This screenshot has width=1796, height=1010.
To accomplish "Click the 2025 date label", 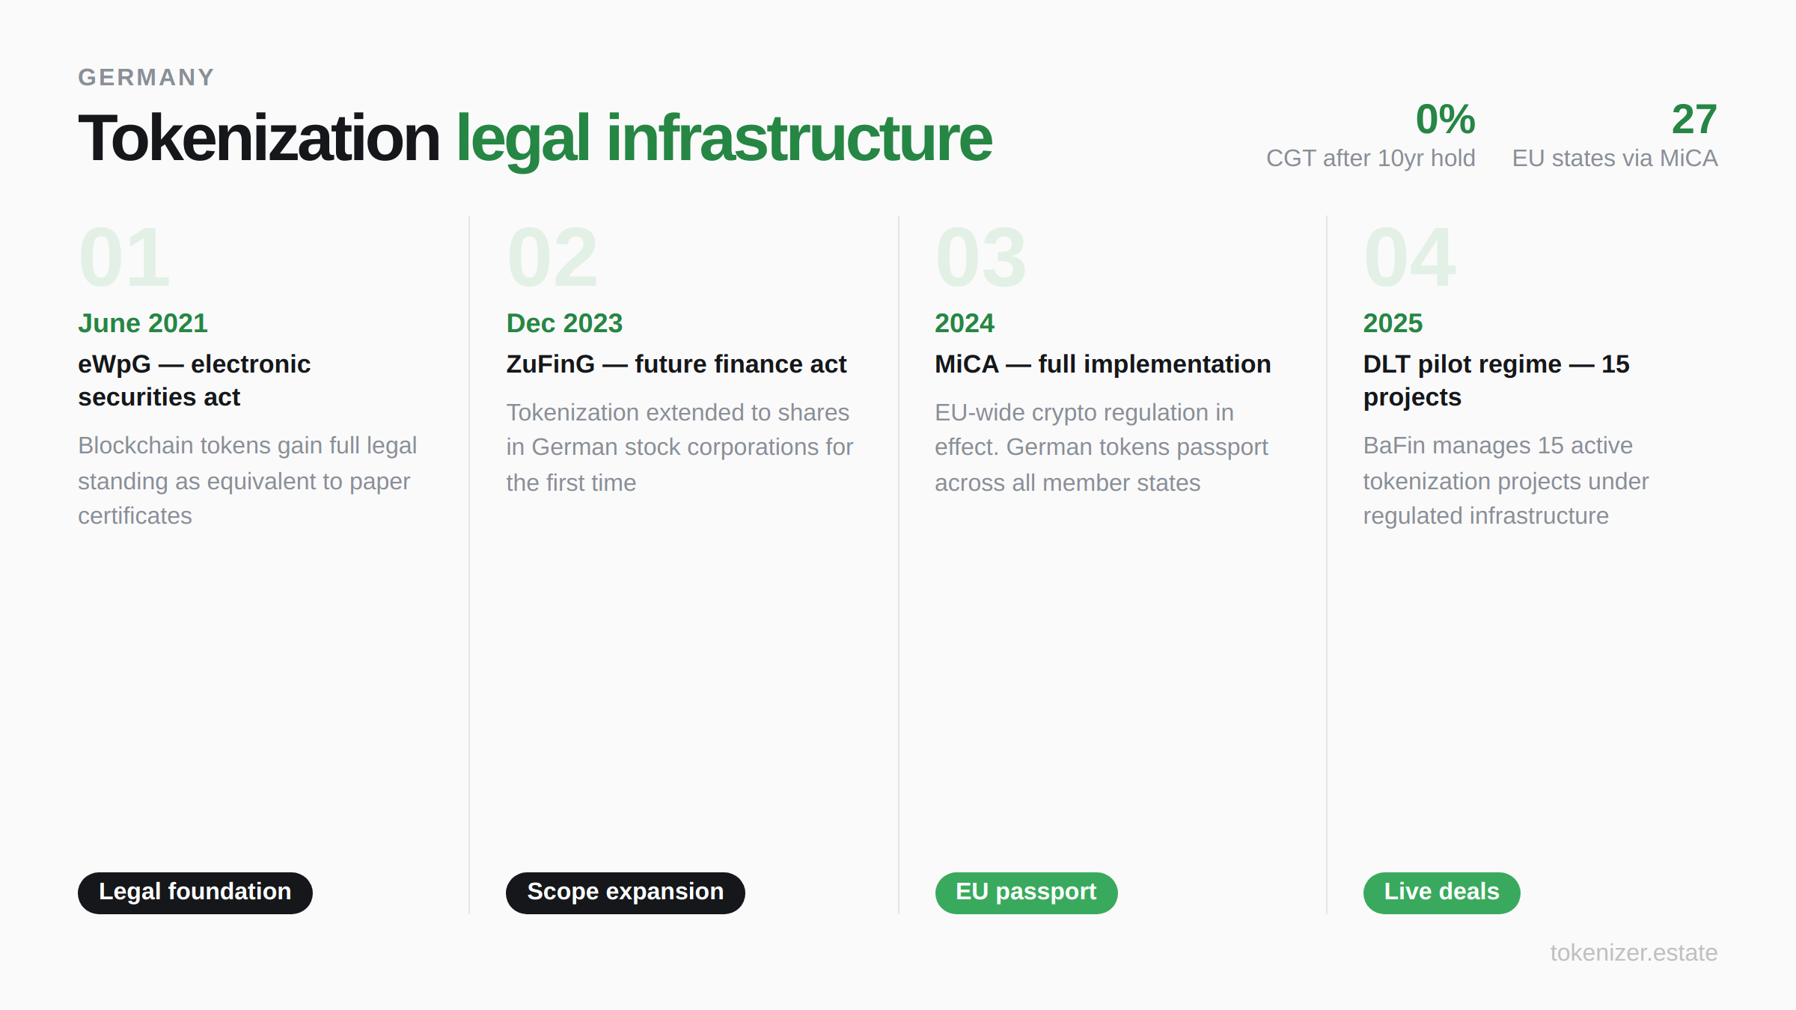I will (1393, 322).
